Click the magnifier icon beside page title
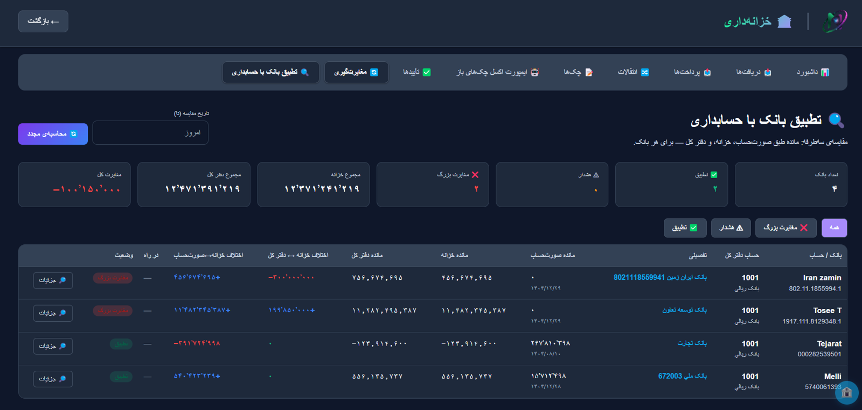The width and height of the screenshot is (862, 410). pos(836,120)
